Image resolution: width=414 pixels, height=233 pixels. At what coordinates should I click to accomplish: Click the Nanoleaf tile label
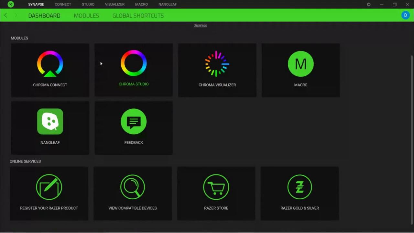coord(50,142)
